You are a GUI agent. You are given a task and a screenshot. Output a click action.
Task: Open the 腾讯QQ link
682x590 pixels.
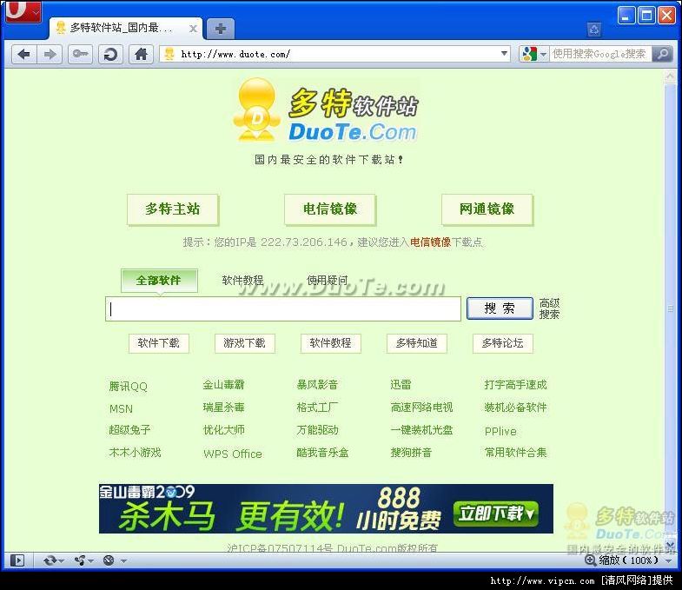tap(129, 386)
